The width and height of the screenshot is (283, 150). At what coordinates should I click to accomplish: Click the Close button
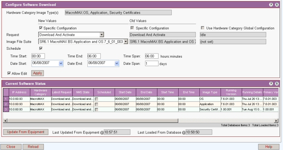11,147
